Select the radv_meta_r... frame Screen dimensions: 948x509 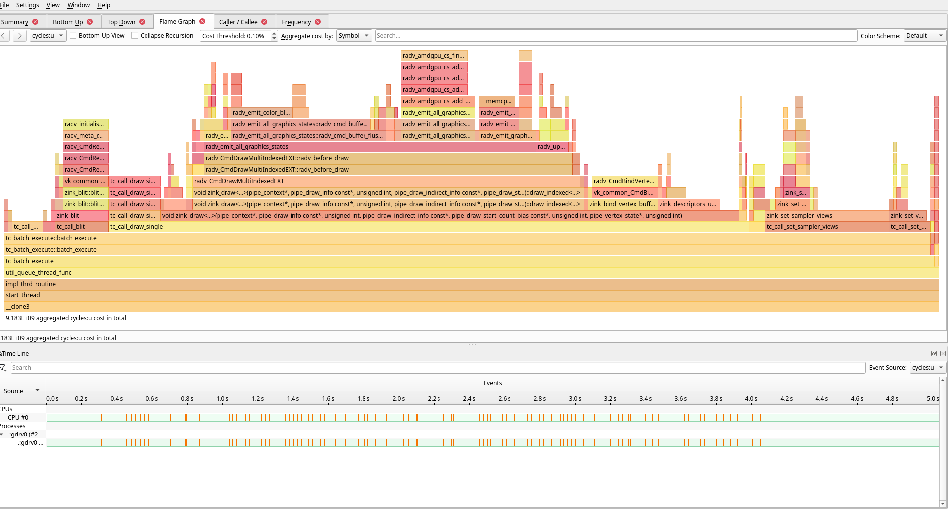(x=86, y=136)
